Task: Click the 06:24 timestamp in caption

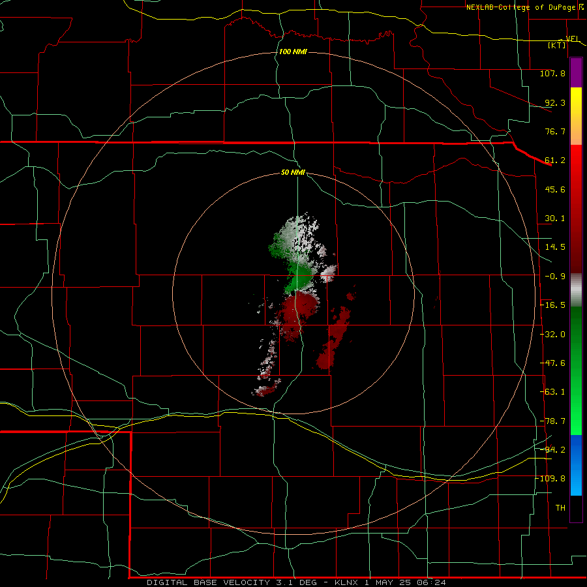Action: [431, 582]
